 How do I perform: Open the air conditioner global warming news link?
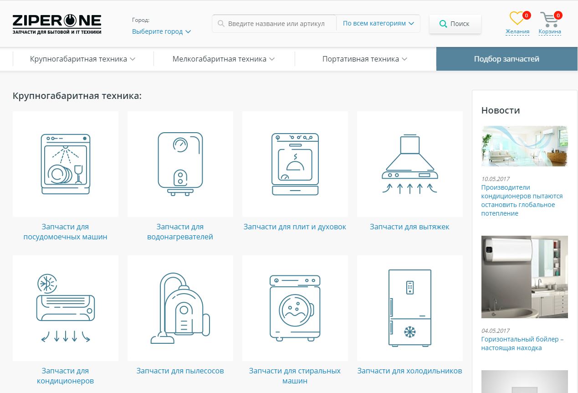click(x=522, y=200)
